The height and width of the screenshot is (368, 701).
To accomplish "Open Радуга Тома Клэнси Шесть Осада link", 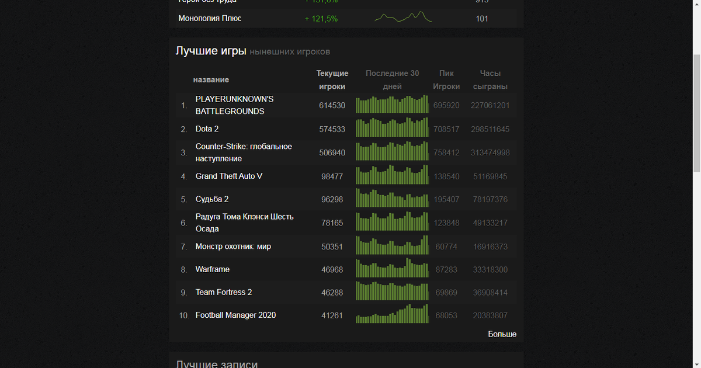I will (245, 223).
